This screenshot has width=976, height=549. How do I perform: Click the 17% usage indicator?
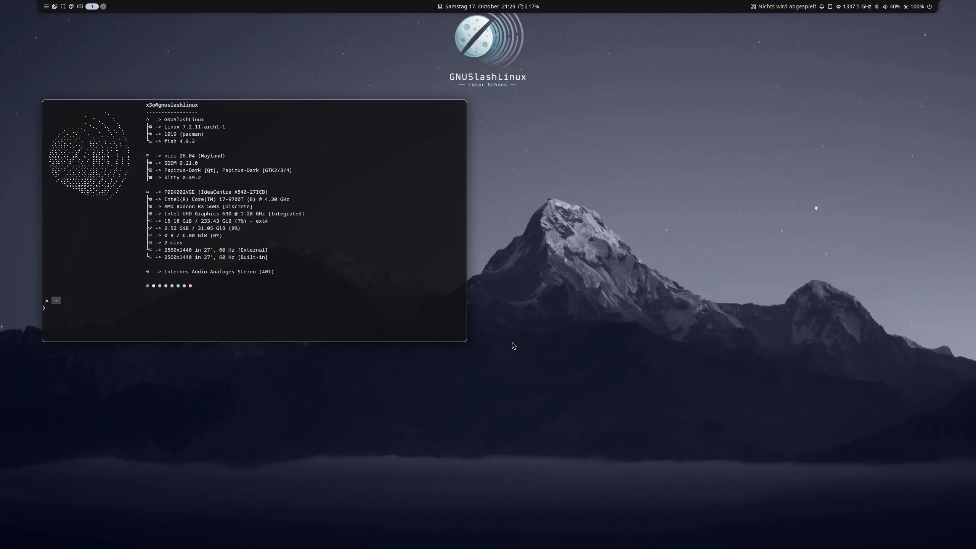coord(533,6)
